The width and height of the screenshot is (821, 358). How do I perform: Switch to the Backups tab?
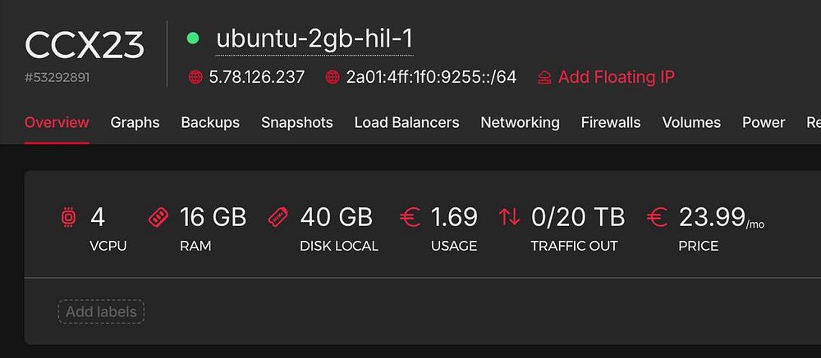coord(210,122)
